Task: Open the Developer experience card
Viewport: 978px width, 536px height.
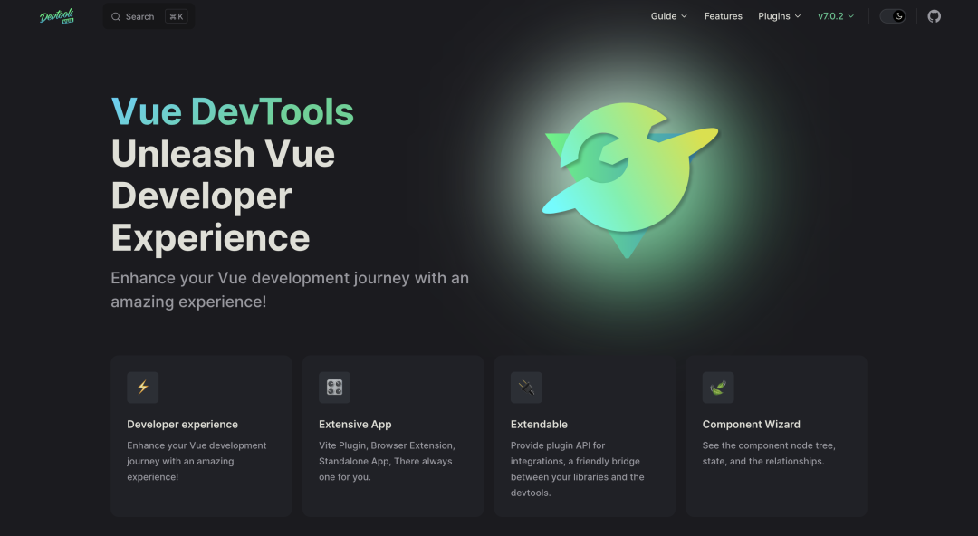Action: point(200,435)
